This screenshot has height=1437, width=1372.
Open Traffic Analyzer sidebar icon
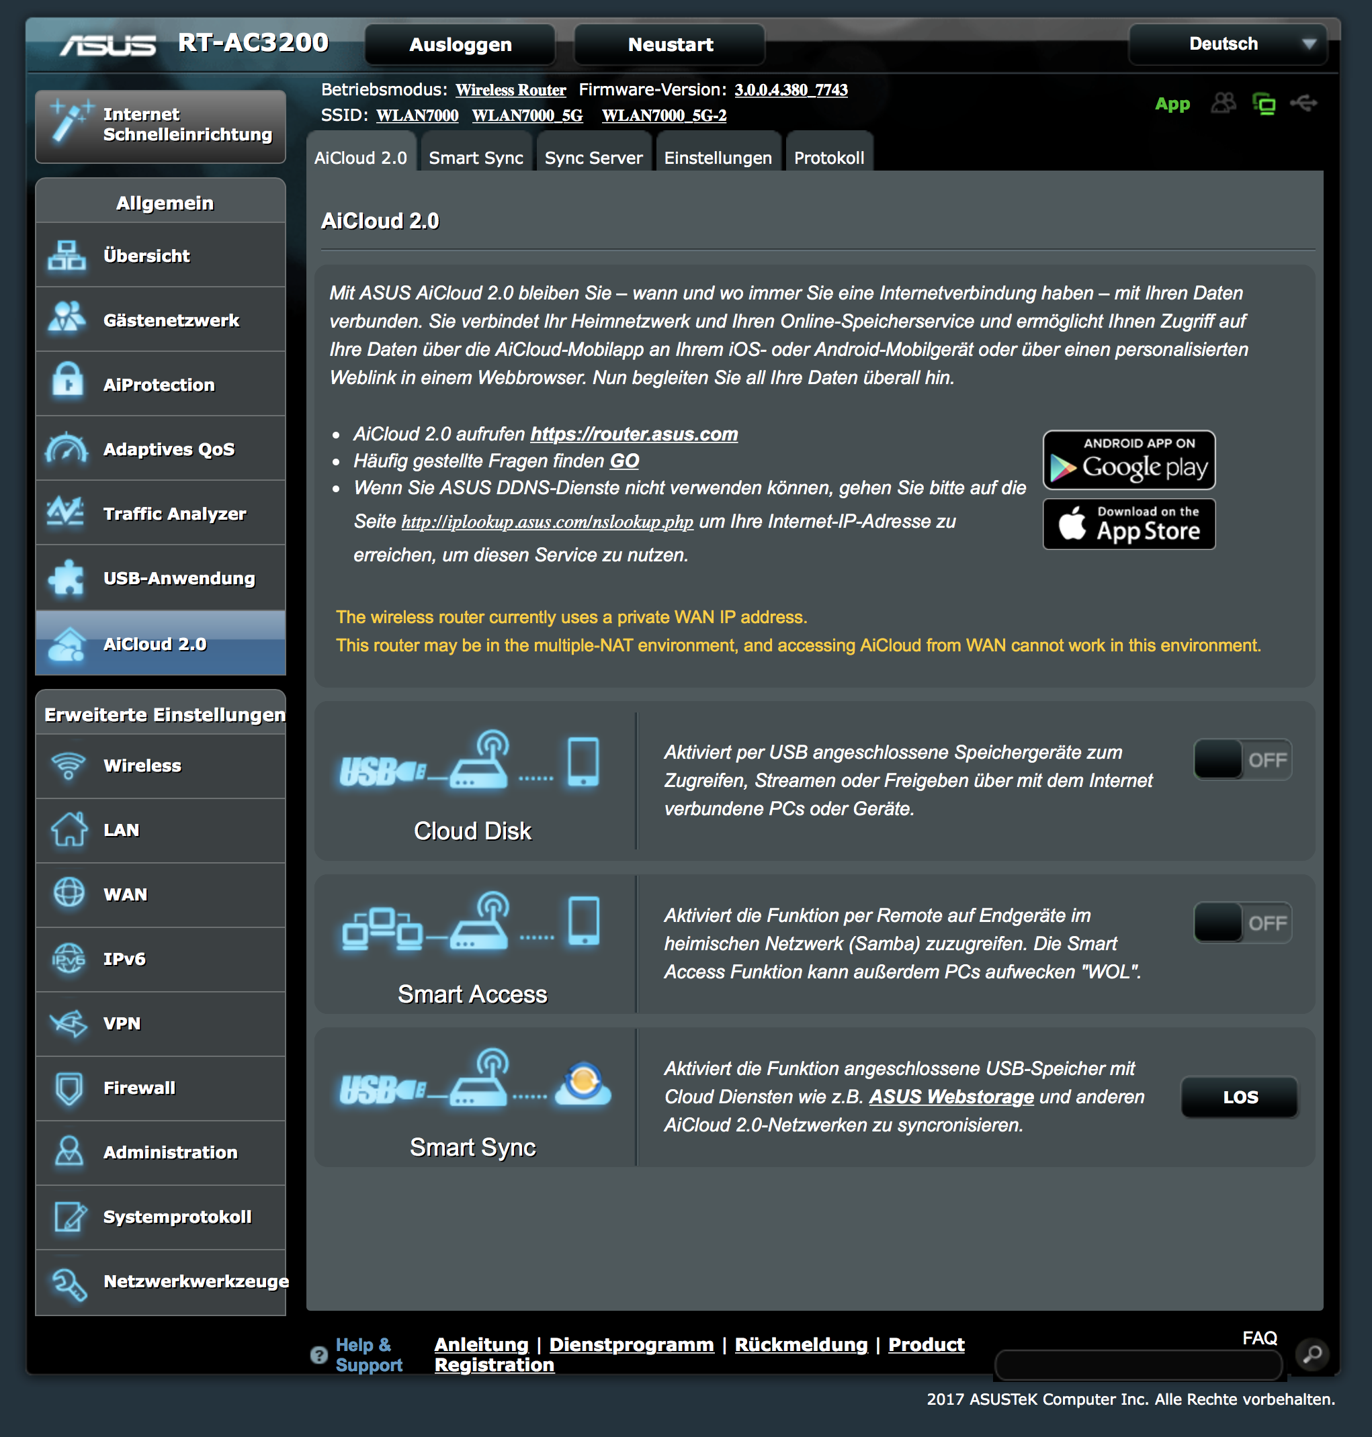tap(67, 512)
